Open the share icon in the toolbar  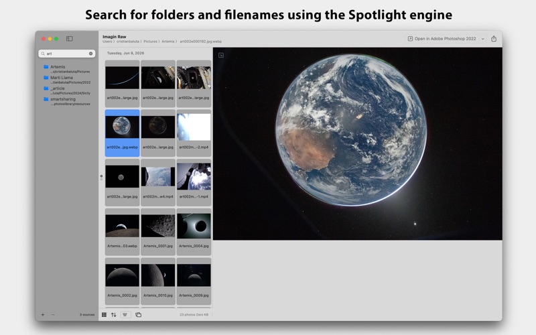494,39
